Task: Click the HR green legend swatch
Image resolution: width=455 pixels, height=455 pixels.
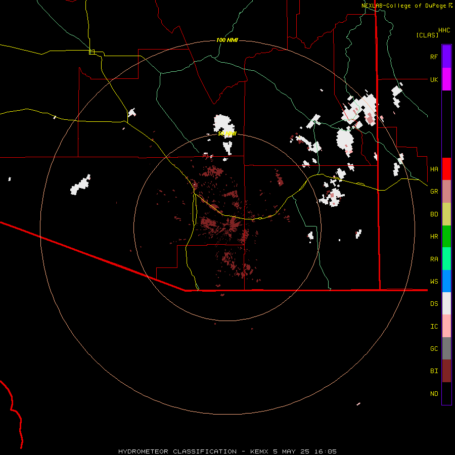Action: (446, 237)
